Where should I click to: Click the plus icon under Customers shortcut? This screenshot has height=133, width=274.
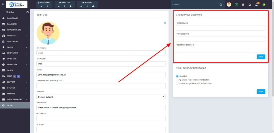click(47, 6)
